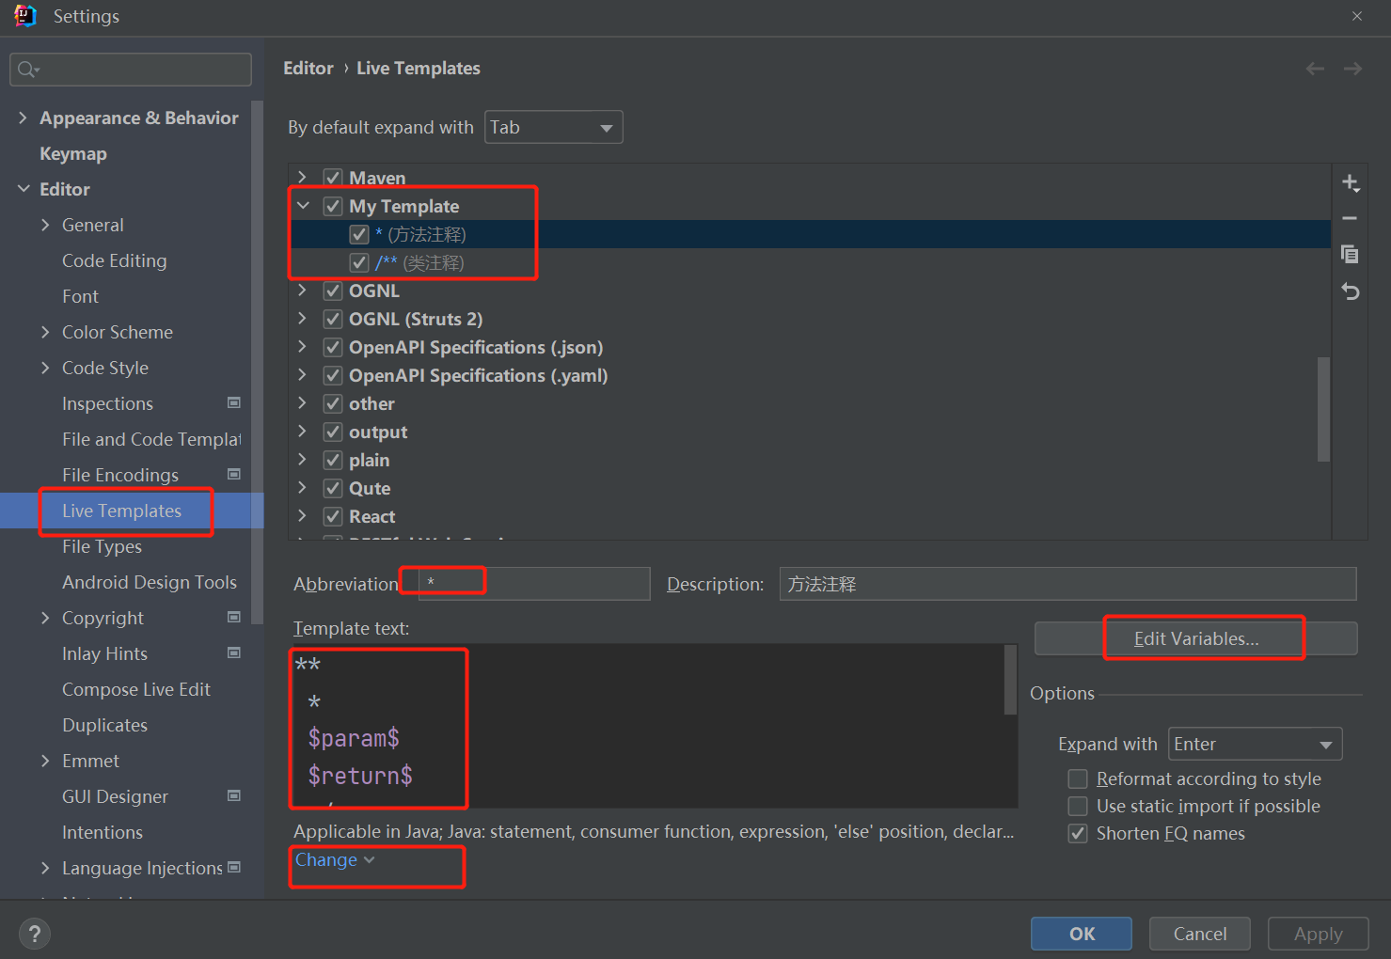
Task: Open Edit Variables dialog
Action: tap(1196, 638)
